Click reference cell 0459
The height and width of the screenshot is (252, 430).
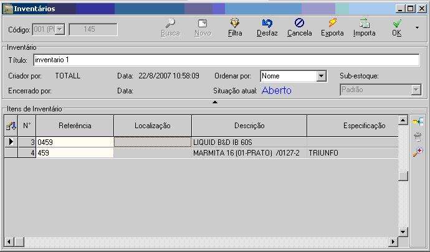coord(75,142)
